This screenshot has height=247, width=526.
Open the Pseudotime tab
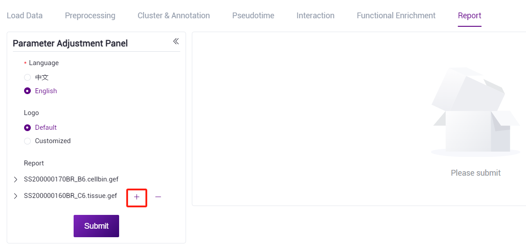pyautogui.click(x=253, y=16)
